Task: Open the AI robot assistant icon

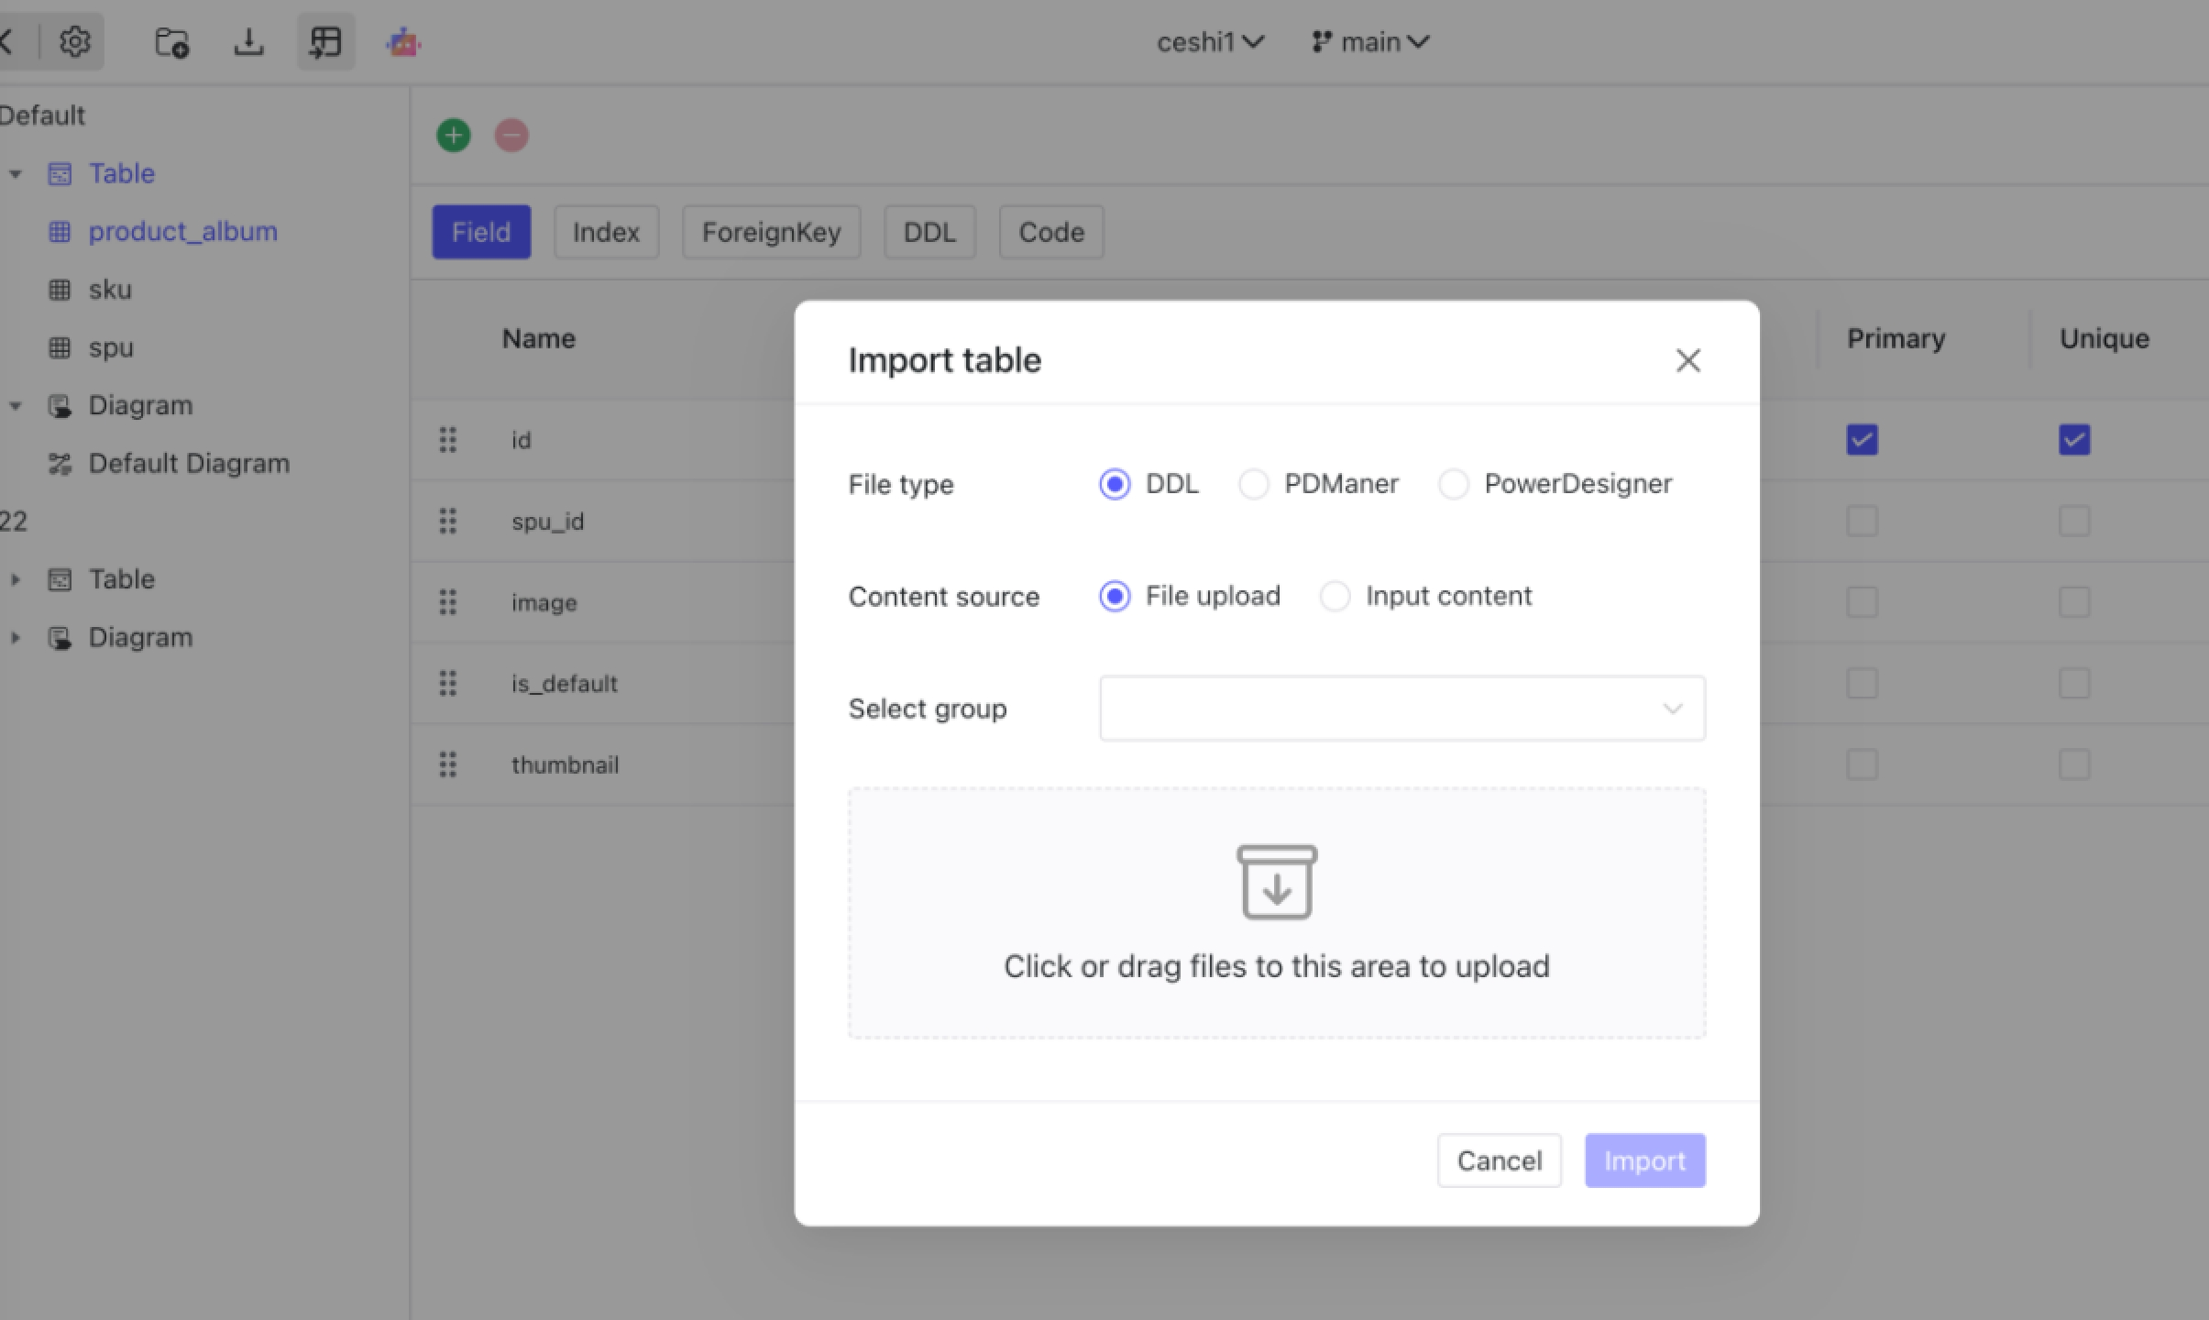Action: (x=403, y=41)
